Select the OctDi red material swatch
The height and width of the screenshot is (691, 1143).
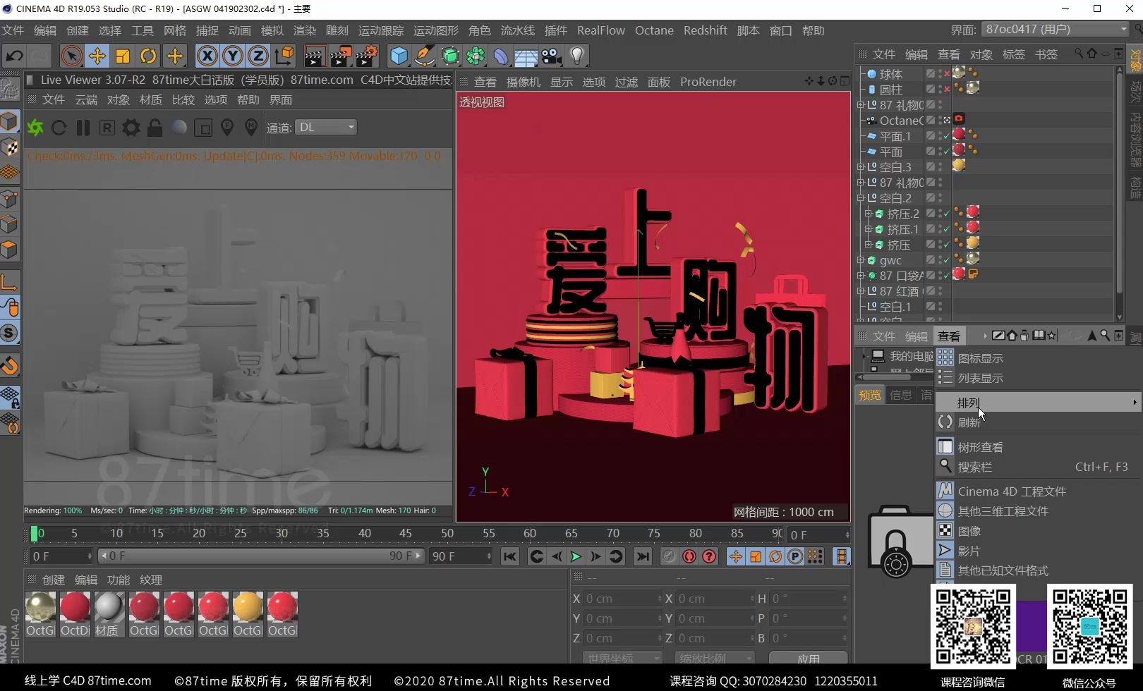click(75, 614)
